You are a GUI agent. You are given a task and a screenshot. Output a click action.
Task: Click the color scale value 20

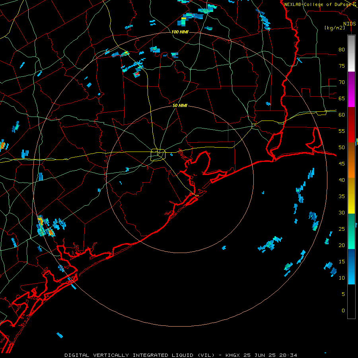point(342,245)
